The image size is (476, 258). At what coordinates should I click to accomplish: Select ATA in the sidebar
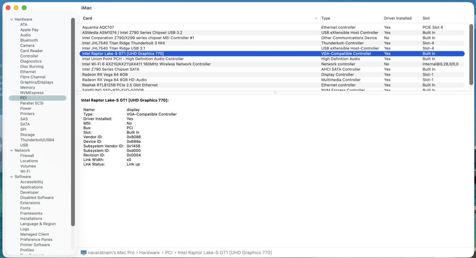point(24,25)
